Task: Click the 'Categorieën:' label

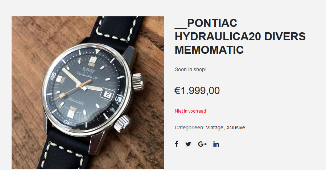Action: [x=190, y=127]
